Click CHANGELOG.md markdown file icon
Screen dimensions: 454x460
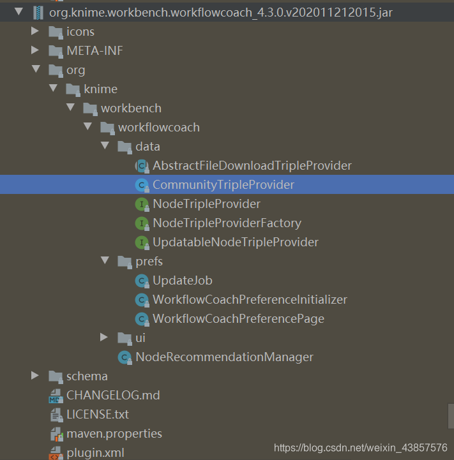pos(56,396)
